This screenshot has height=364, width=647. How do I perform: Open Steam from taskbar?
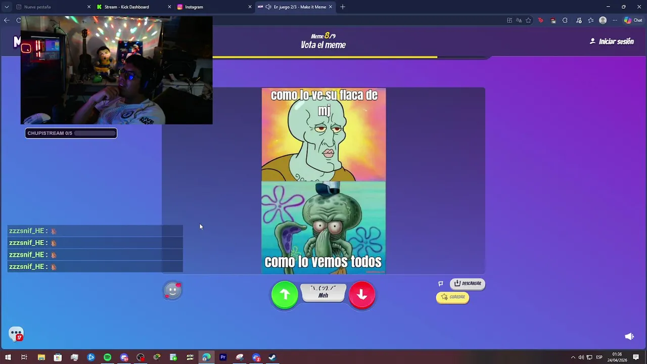pyautogui.click(x=272, y=357)
